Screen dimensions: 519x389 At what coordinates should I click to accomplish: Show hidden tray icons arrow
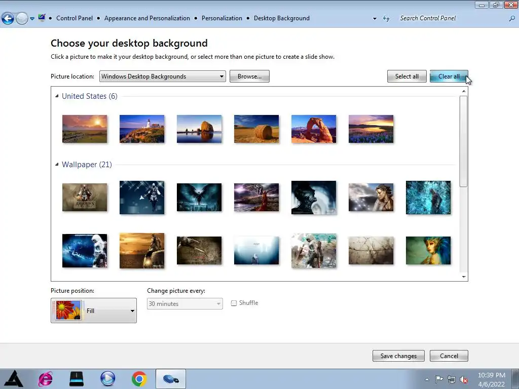tap(427, 379)
